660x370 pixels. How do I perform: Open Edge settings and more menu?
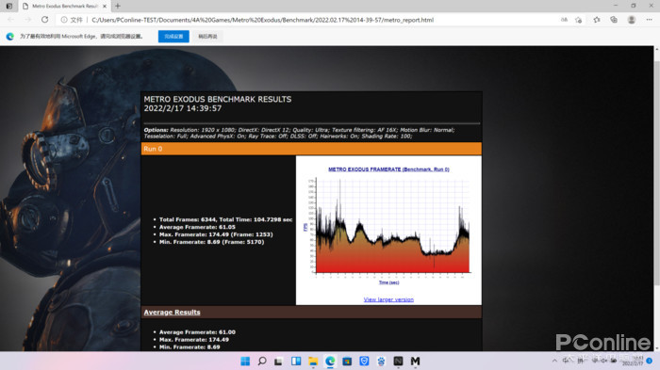click(649, 20)
